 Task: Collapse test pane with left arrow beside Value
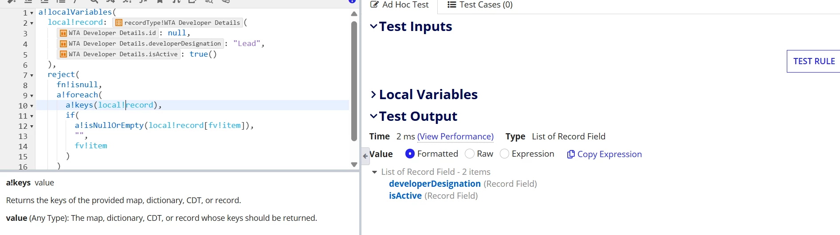[365, 156]
